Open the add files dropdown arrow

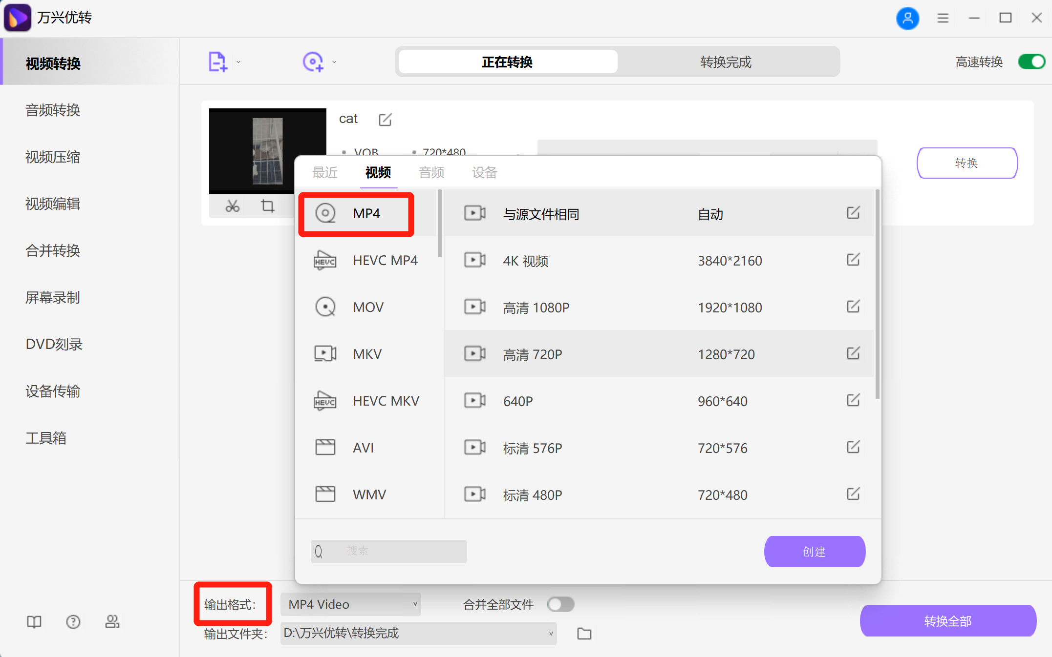click(x=238, y=62)
